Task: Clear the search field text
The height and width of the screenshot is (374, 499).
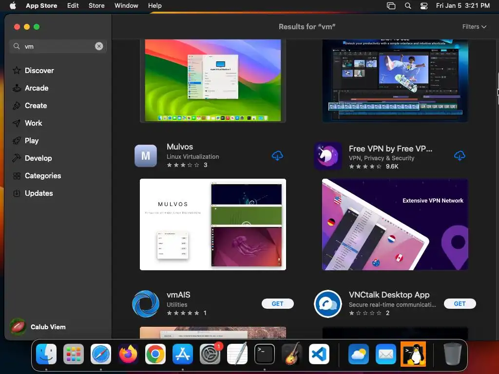Action: point(99,46)
